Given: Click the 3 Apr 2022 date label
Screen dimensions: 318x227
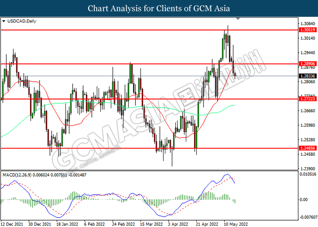Looking at the screenshot, I should pos(178,224).
